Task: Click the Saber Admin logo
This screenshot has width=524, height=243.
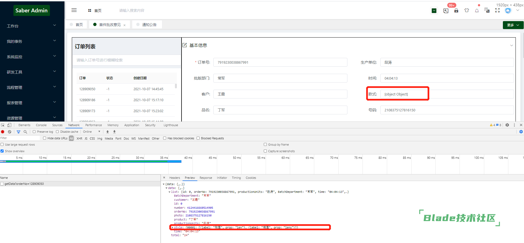Action: click(x=32, y=10)
